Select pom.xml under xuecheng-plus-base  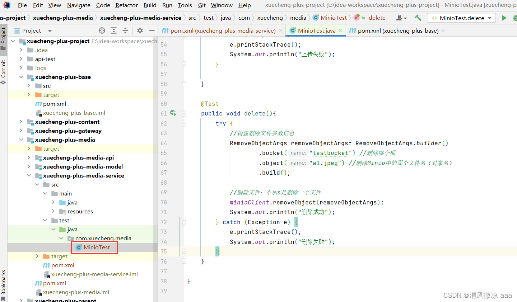[x=55, y=104]
